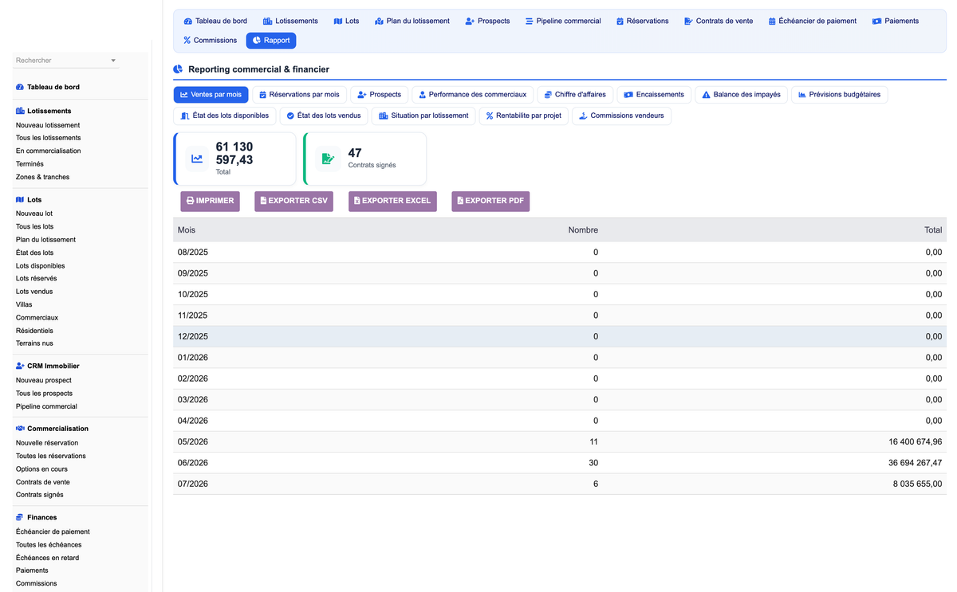
Task: Open Pipeline commercial top tab
Action: [x=563, y=21]
